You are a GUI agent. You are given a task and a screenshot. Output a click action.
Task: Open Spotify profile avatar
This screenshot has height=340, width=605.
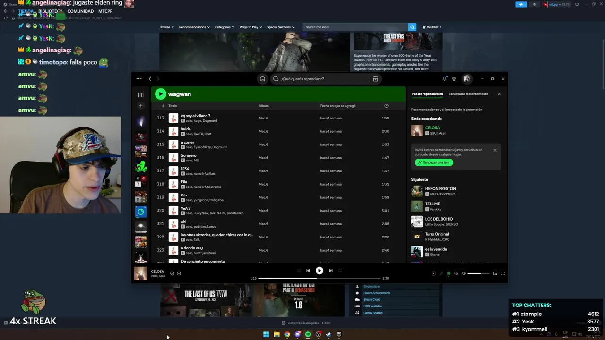[x=467, y=79]
